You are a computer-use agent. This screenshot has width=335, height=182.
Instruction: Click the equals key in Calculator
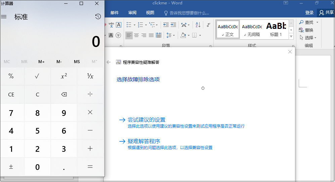tap(90, 167)
